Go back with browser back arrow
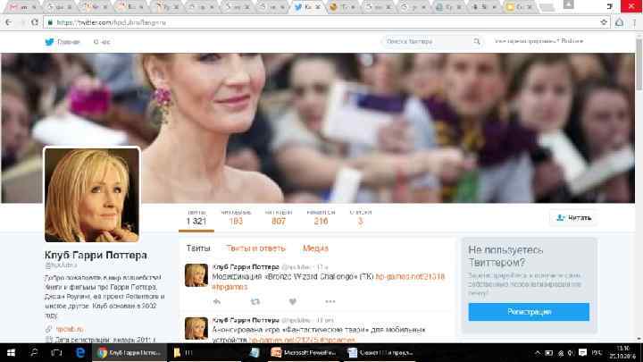 9,22
